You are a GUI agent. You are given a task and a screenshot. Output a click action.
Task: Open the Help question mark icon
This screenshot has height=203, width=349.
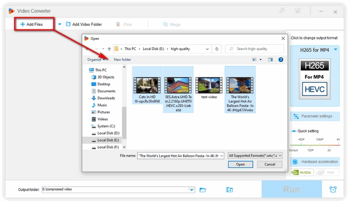click(x=281, y=59)
